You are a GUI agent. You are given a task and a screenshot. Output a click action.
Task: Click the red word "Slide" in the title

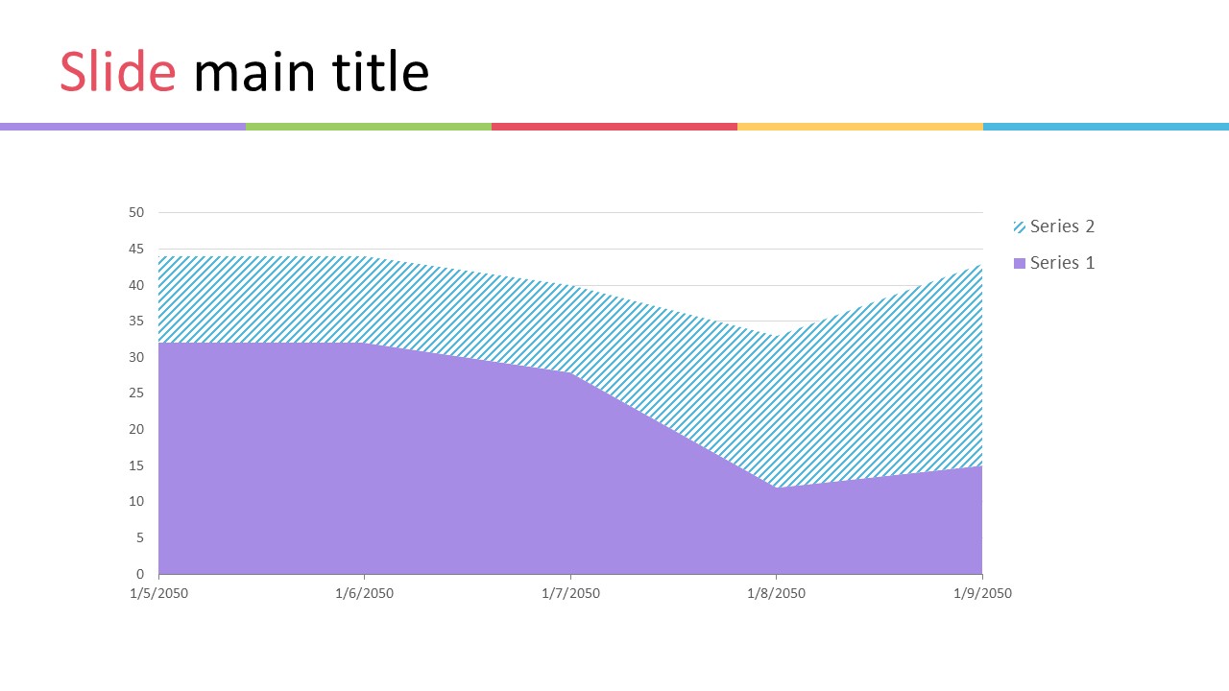(x=118, y=73)
